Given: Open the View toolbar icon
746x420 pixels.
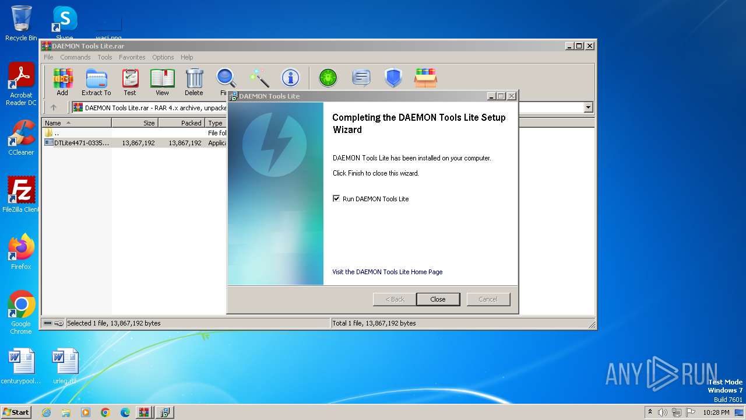Looking at the screenshot, I should click(x=162, y=82).
